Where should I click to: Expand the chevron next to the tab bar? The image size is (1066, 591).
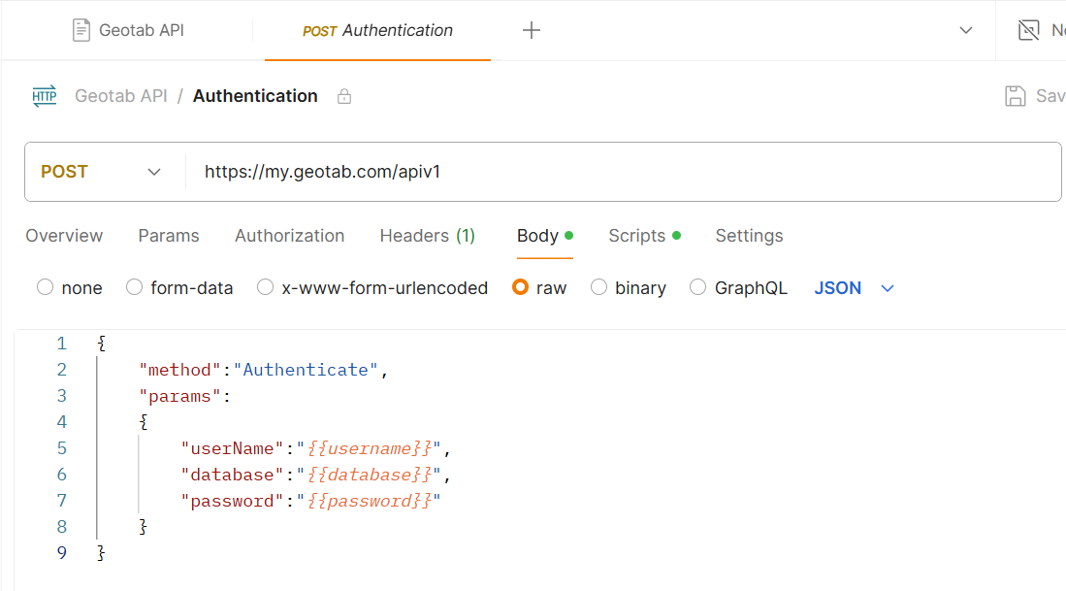click(x=965, y=30)
